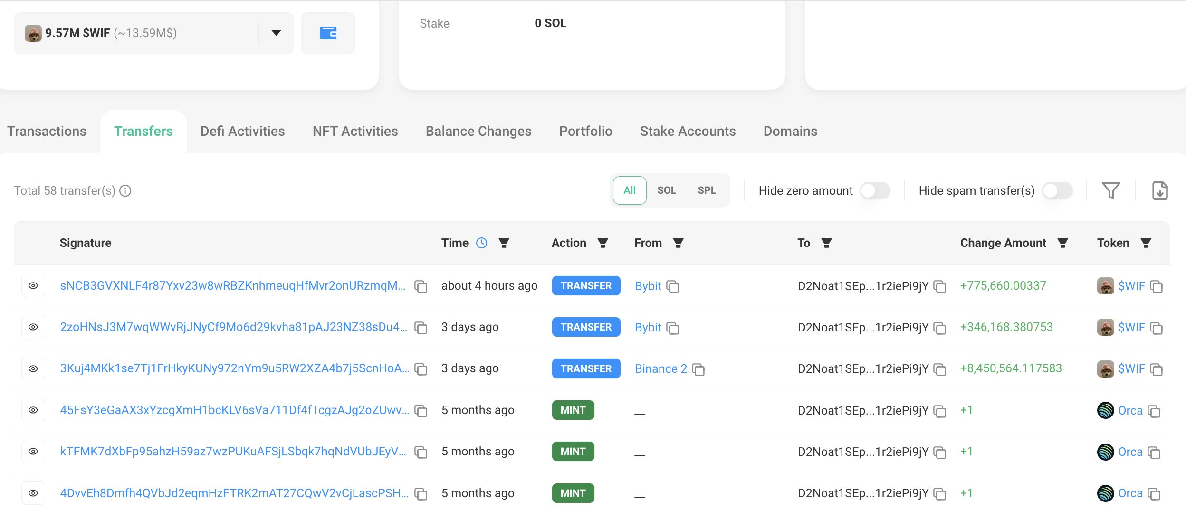This screenshot has width=1186, height=510.
Task: Click the export transfers download icon
Action: coord(1160,191)
